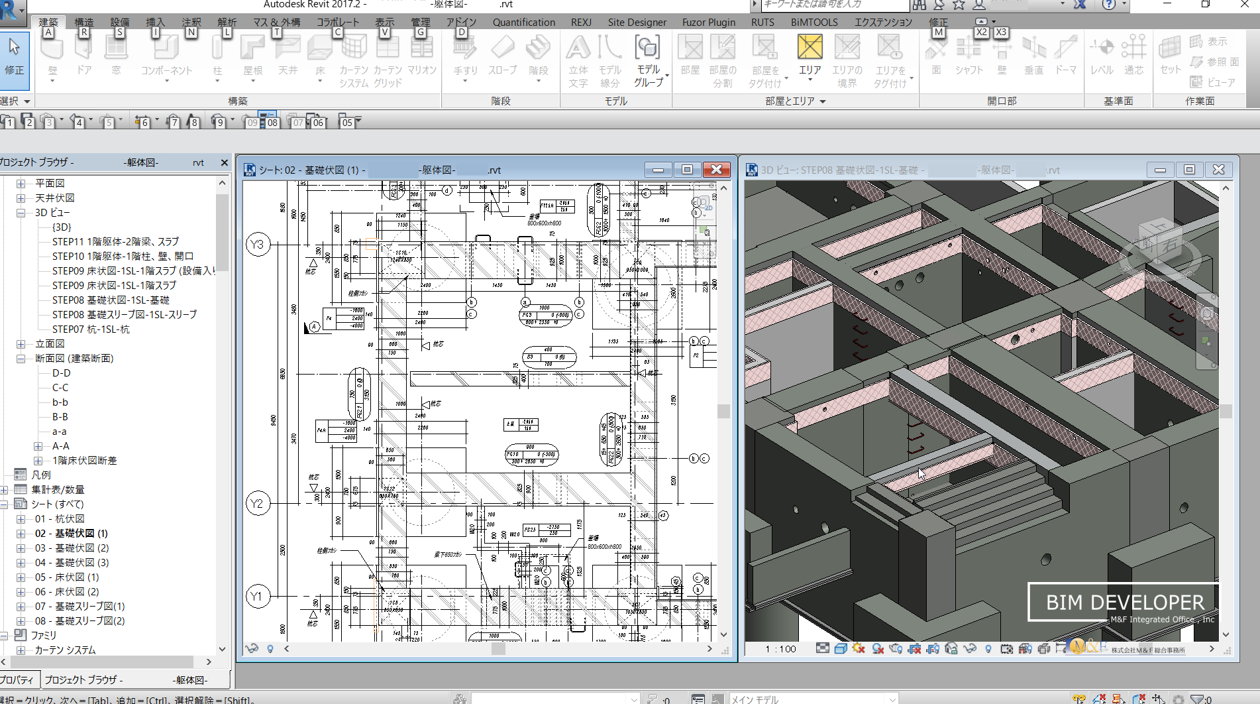Collapse the 断面図 (建築断面) node
1260x704 pixels.
tap(21, 359)
